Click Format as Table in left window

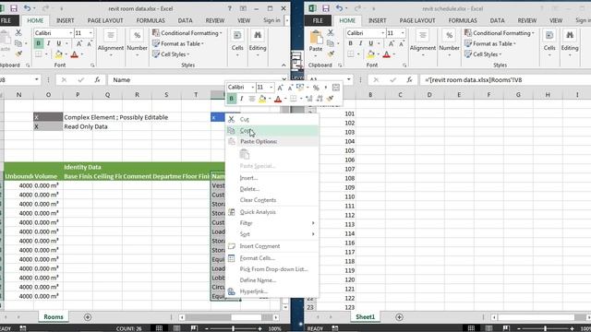click(178, 43)
